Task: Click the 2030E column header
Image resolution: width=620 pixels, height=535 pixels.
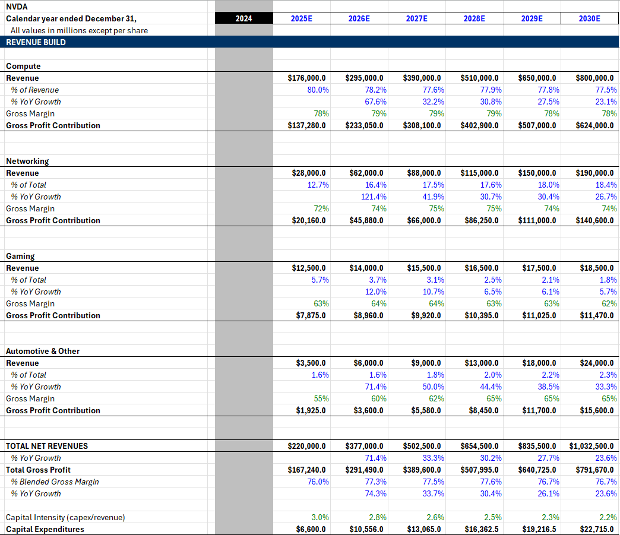Action: (589, 18)
